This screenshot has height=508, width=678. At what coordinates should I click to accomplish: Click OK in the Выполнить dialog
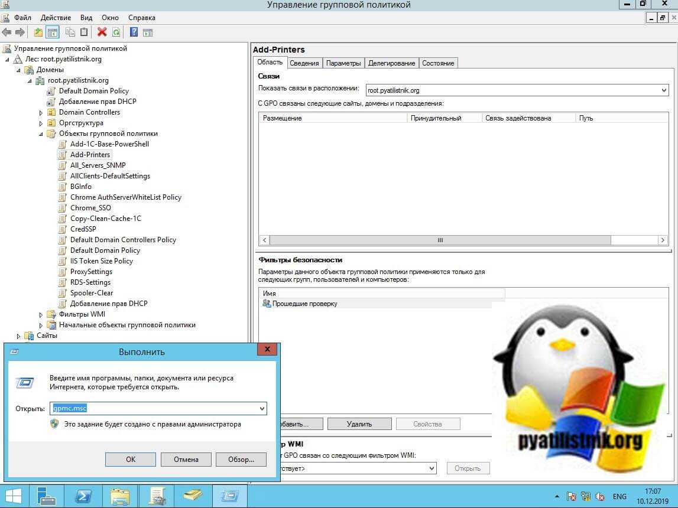131,460
